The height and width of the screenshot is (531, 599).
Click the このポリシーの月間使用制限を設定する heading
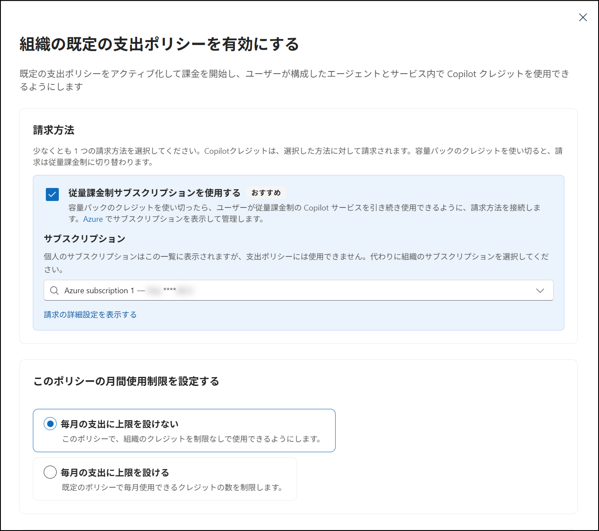126,381
